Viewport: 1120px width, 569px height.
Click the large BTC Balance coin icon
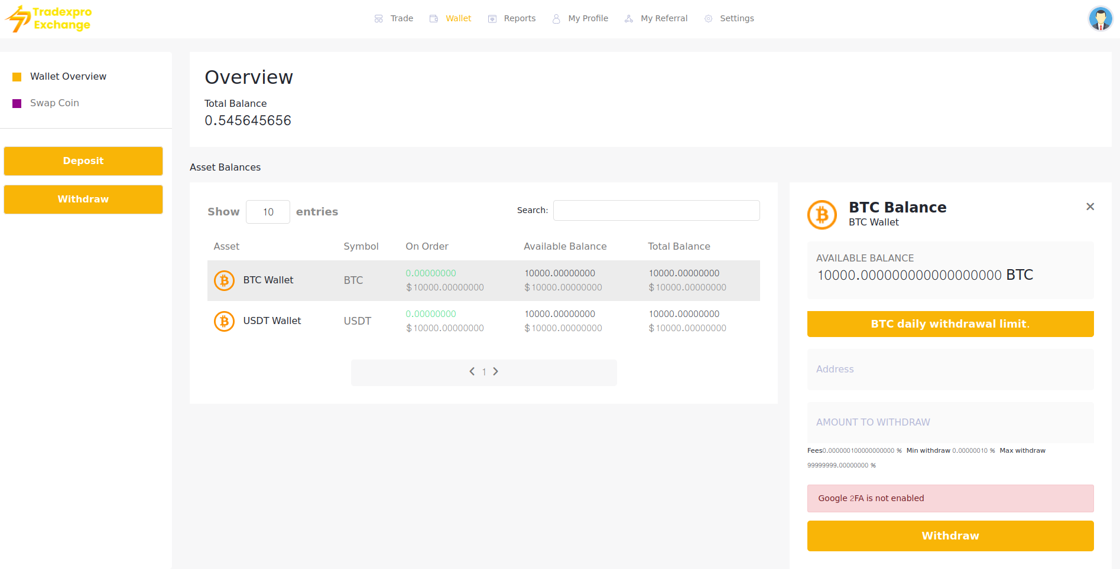click(822, 215)
